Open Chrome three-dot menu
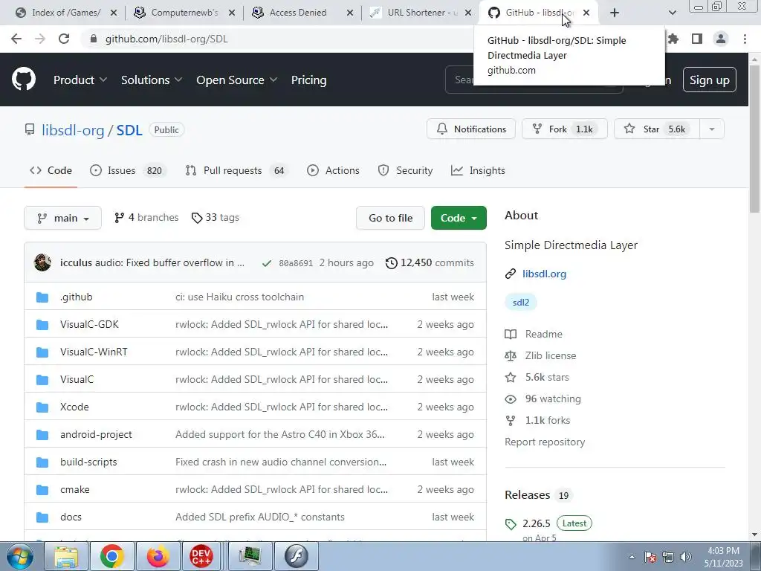Screen dimensions: 761x571 (745, 39)
